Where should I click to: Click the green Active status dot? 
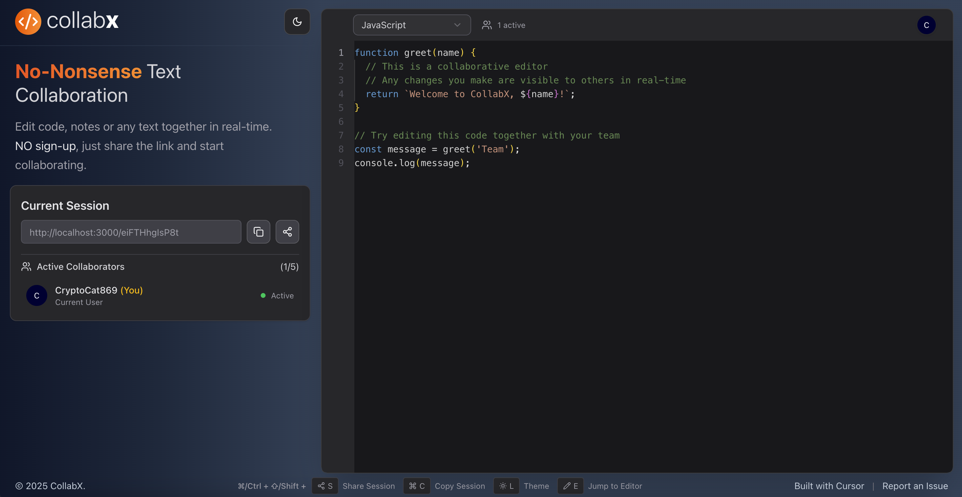tap(262, 295)
